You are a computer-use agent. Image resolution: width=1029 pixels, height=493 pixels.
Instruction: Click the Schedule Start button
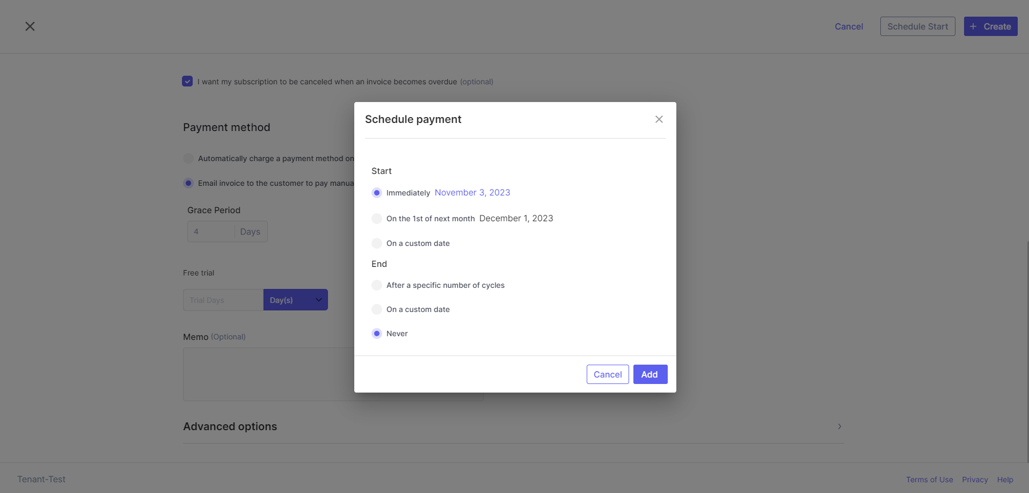pyautogui.click(x=917, y=26)
